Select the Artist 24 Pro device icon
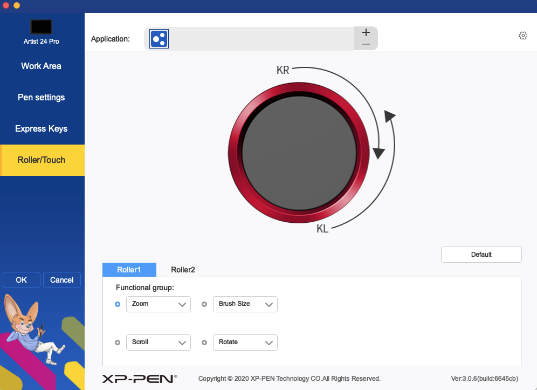The image size is (537, 390). click(41, 27)
